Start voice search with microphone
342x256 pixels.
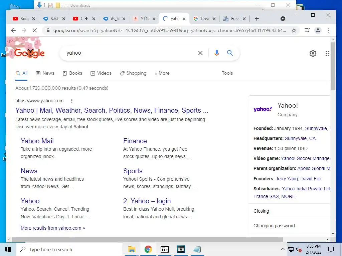(x=216, y=53)
